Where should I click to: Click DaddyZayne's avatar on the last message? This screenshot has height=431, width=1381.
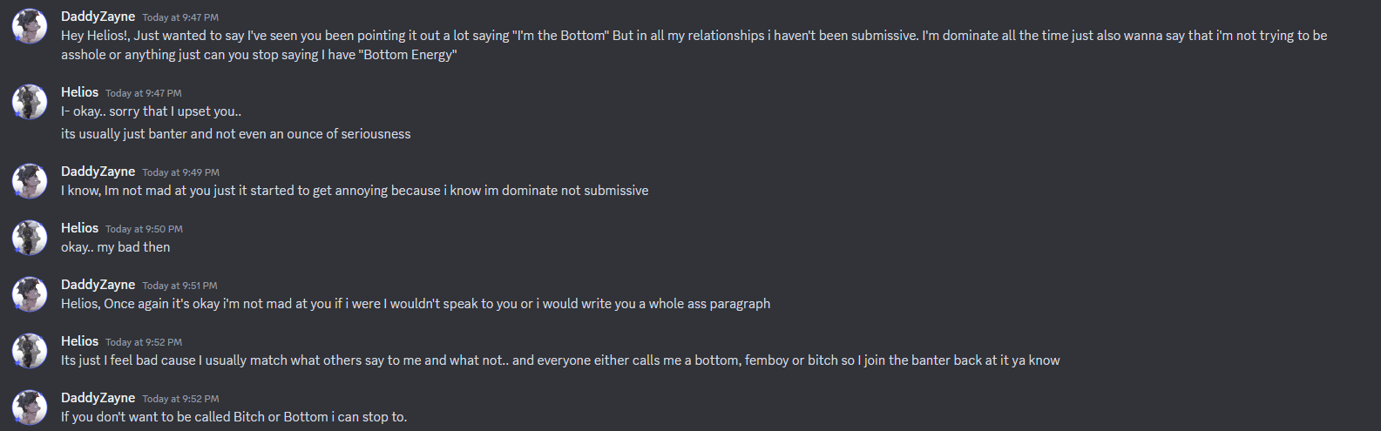tap(29, 407)
